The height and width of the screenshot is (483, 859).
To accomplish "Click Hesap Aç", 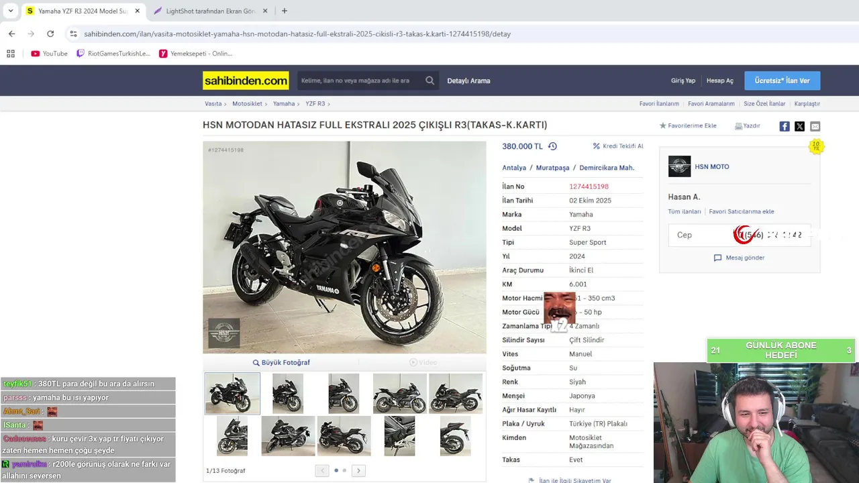I will pos(720,80).
